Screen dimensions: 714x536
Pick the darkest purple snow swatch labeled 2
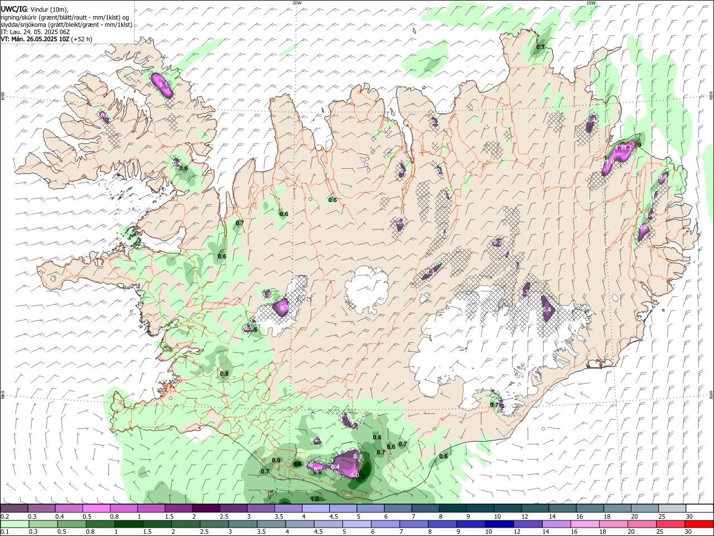pos(206,509)
